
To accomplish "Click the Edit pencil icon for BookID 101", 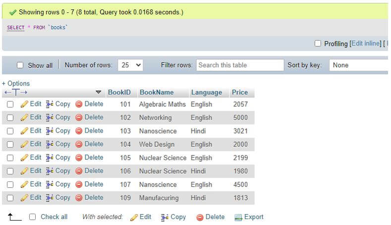I will pos(24,104).
